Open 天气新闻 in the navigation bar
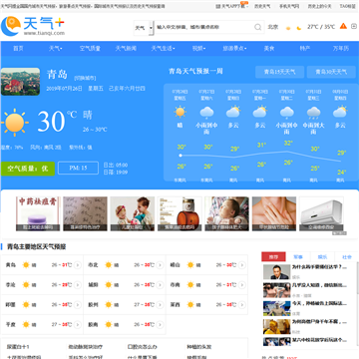 pos(126,49)
